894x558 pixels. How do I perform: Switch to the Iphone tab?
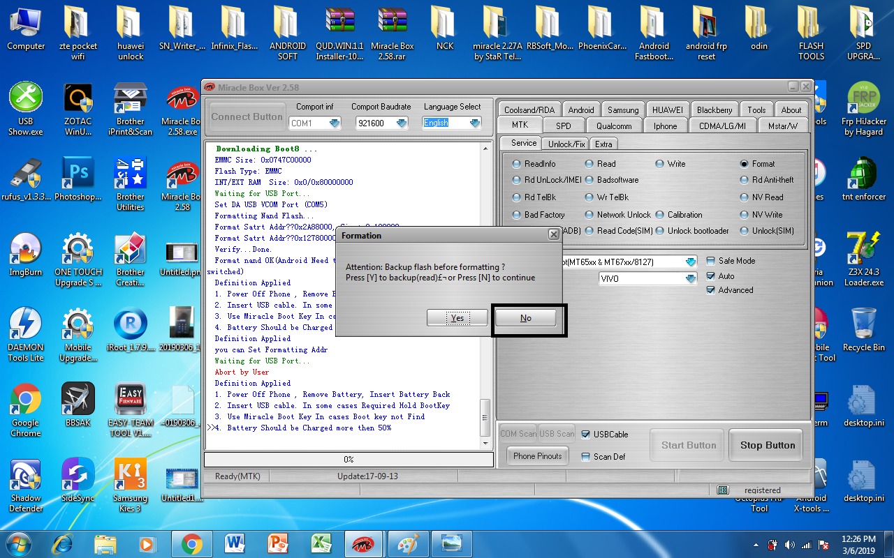pyautogui.click(x=665, y=126)
